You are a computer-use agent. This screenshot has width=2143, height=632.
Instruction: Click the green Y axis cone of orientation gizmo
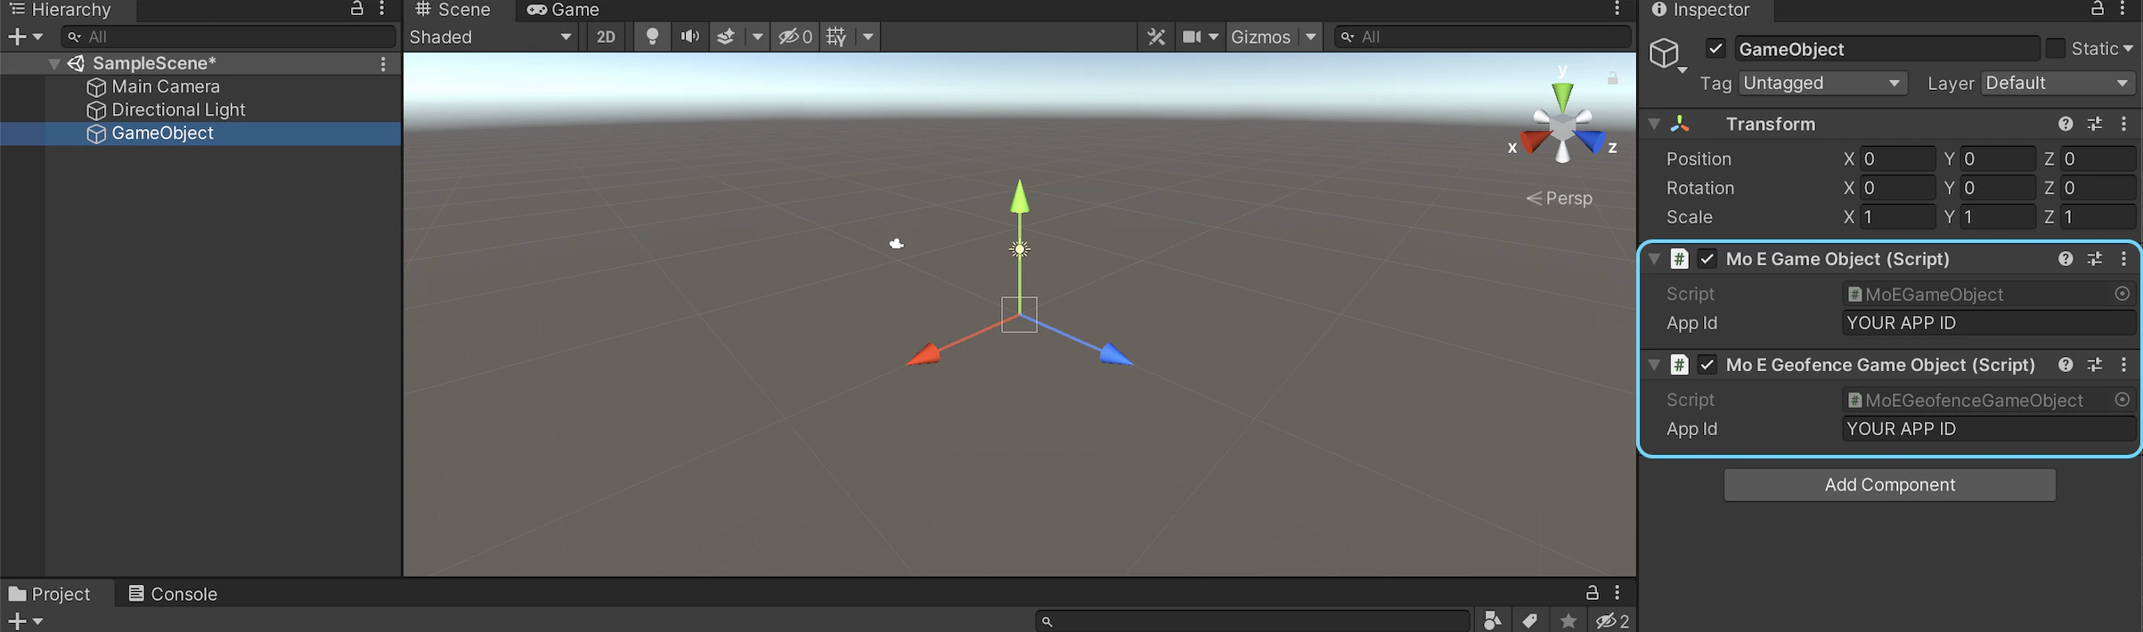point(1562,96)
